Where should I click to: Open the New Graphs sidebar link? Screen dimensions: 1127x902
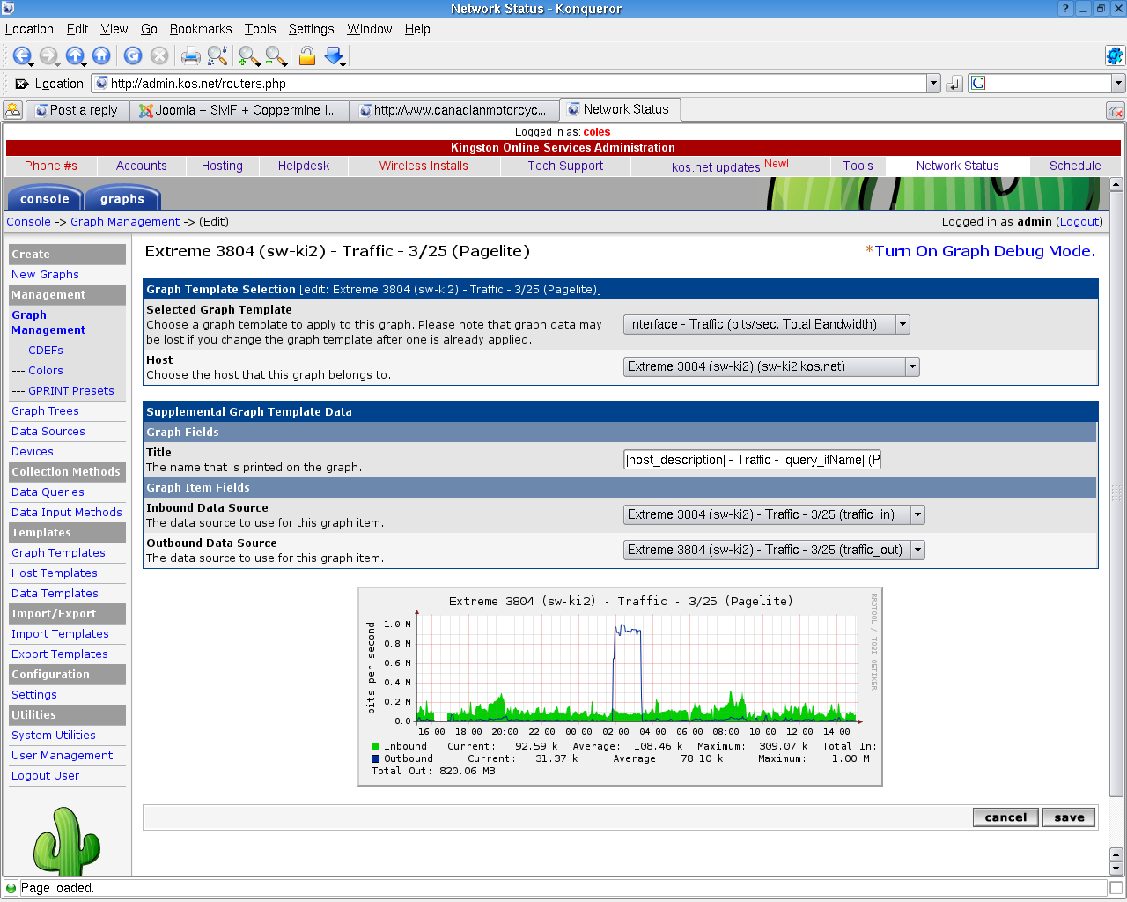(45, 275)
